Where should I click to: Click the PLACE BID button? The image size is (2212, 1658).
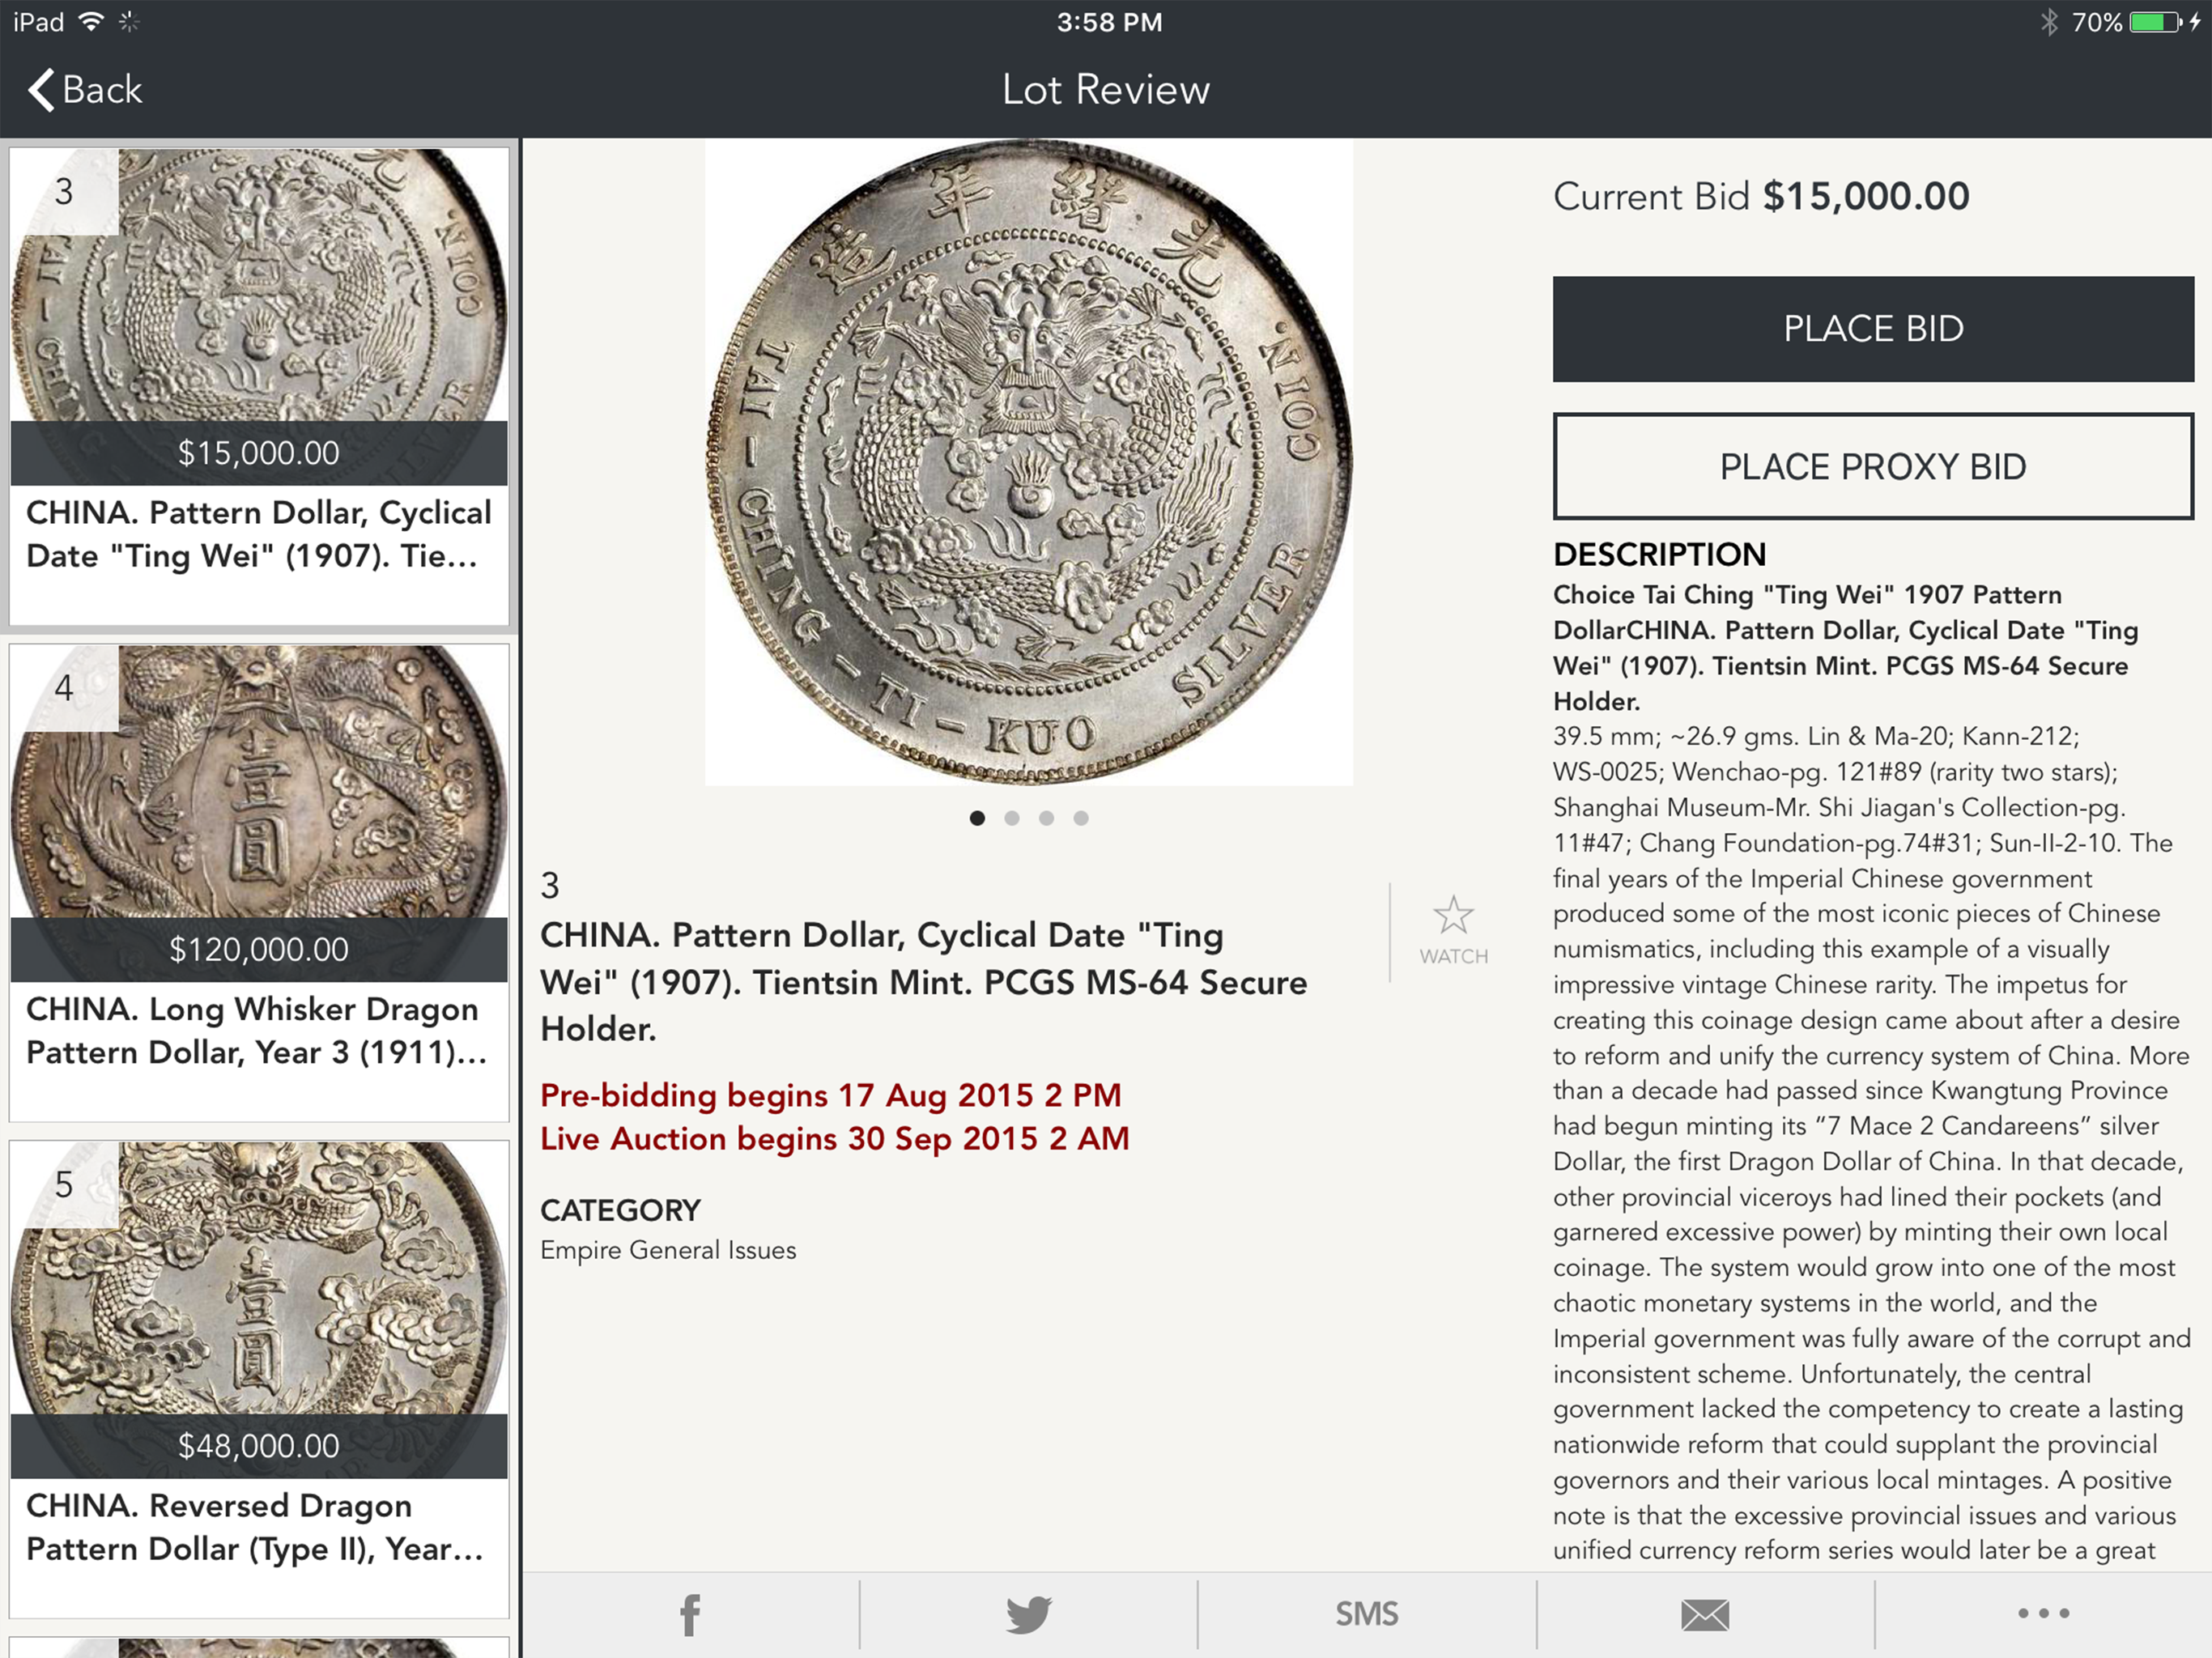coord(1872,329)
